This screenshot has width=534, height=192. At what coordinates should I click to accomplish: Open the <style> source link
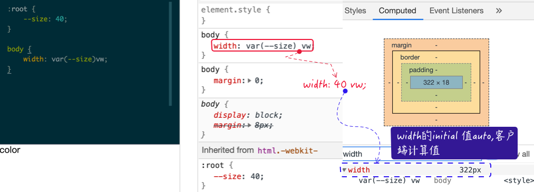point(518,180)
